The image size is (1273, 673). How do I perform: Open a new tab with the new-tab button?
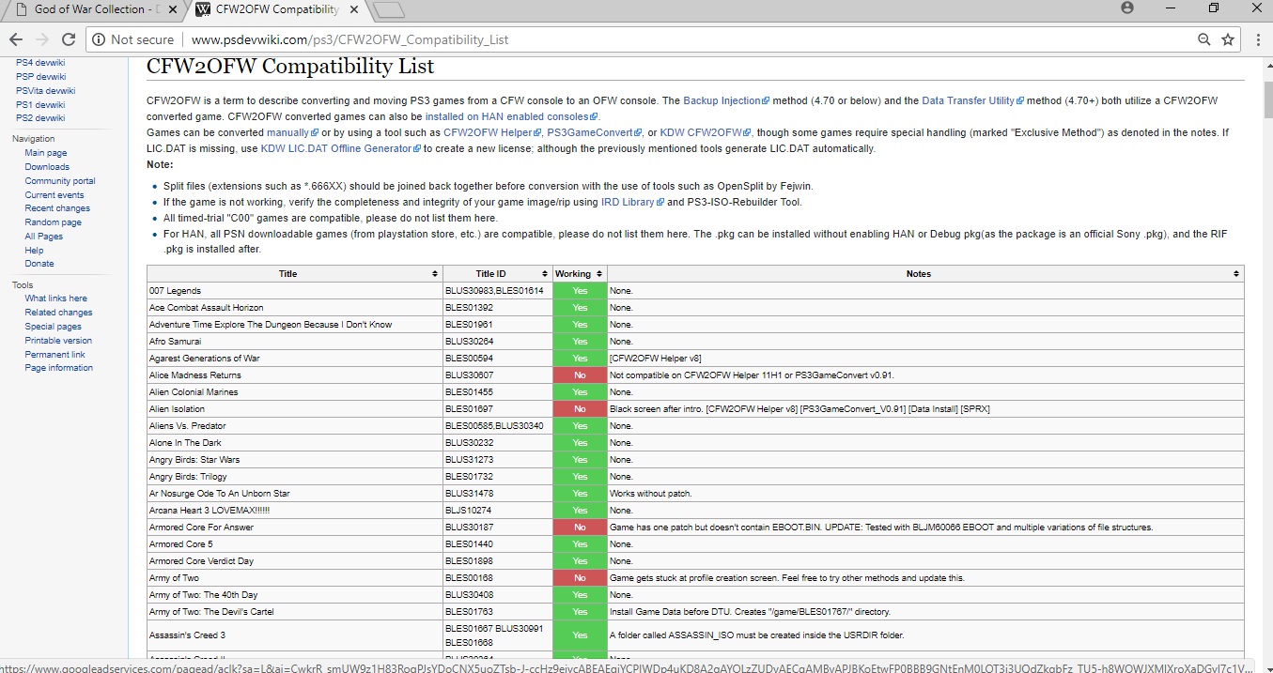click(388, 10)
